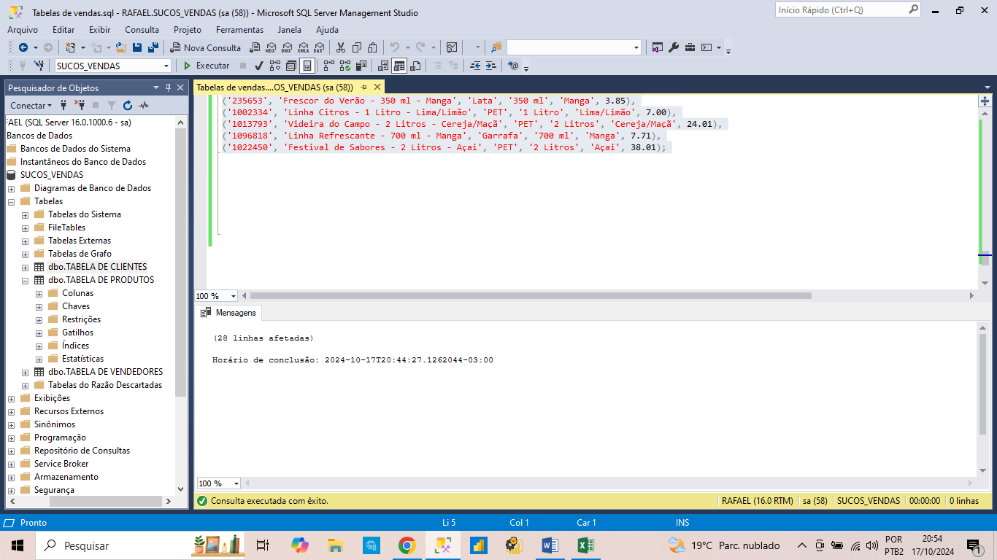The height and width of the screenshot is (560, 997).
Task: Click the Navigate Backward arrow icon
Action: 23,47
